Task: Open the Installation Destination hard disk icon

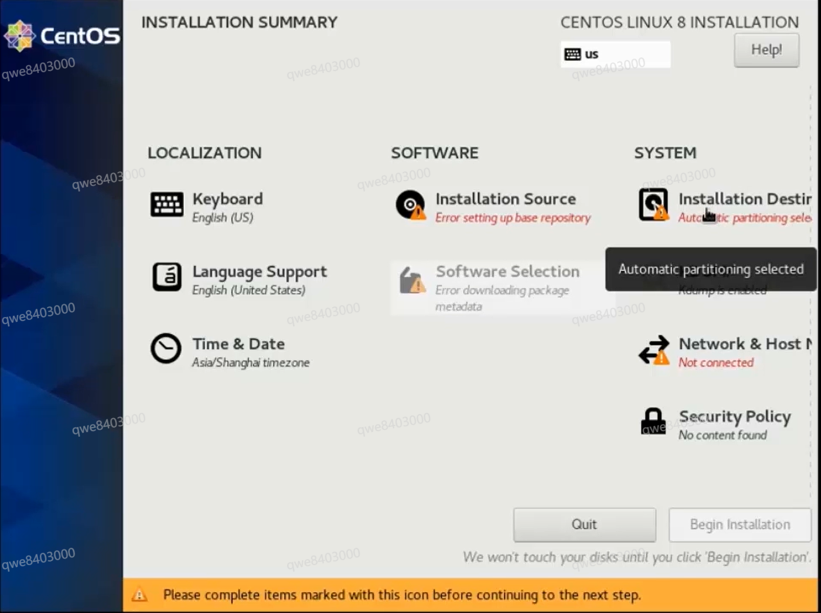Action: tap(653, 205)
